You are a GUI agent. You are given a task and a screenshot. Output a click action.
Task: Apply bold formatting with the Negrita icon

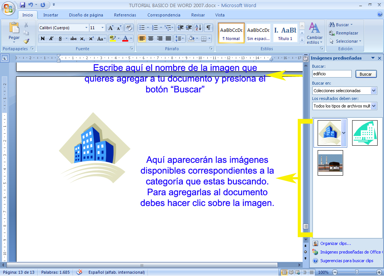[43, 39]
